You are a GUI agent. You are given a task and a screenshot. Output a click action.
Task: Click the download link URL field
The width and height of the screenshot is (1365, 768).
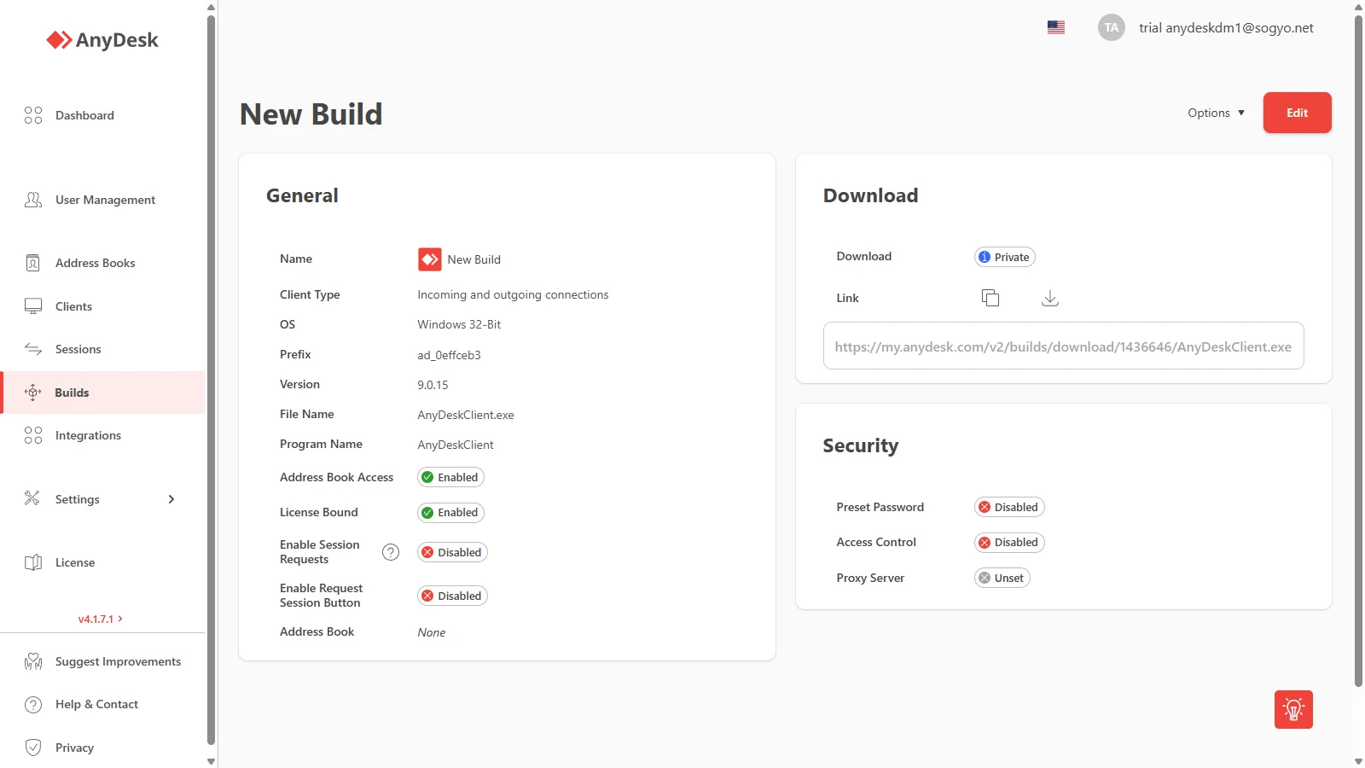point(1063,346)
